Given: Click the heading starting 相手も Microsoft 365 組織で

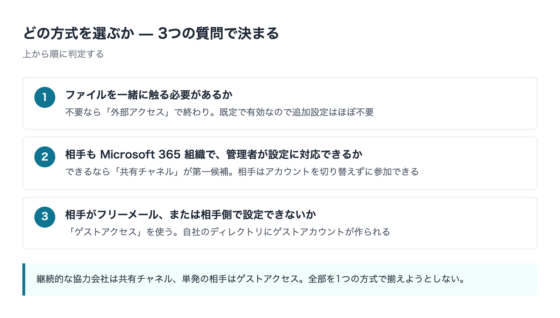Looking at the screenshot, I should [x=214, y=154].
